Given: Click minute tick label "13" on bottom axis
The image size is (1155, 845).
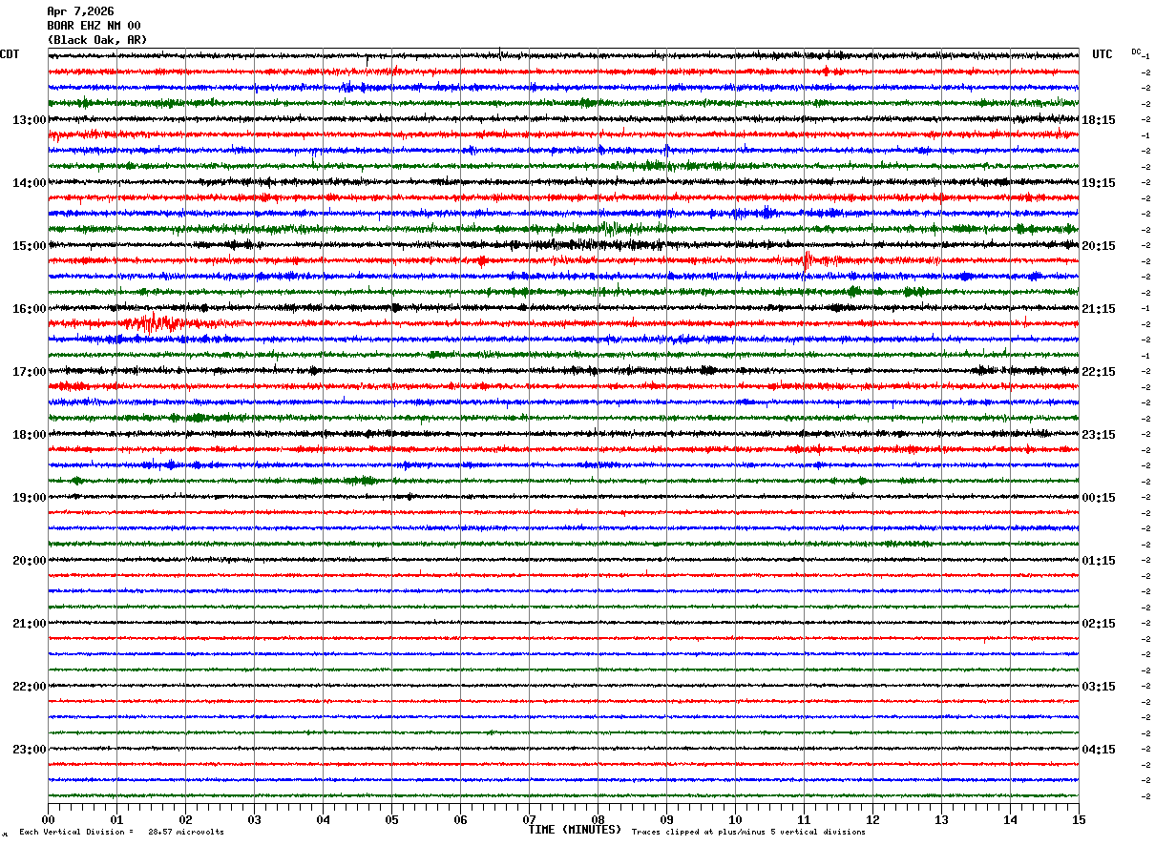Looking at the screenshot, I should 941,819.
